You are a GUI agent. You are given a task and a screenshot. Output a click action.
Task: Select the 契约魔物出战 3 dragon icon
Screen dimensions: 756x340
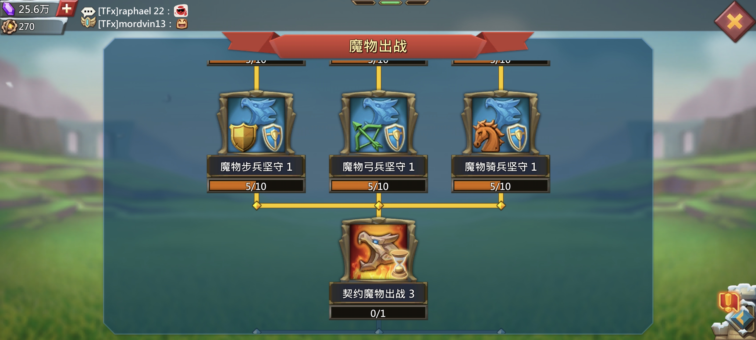click(378, 250)
